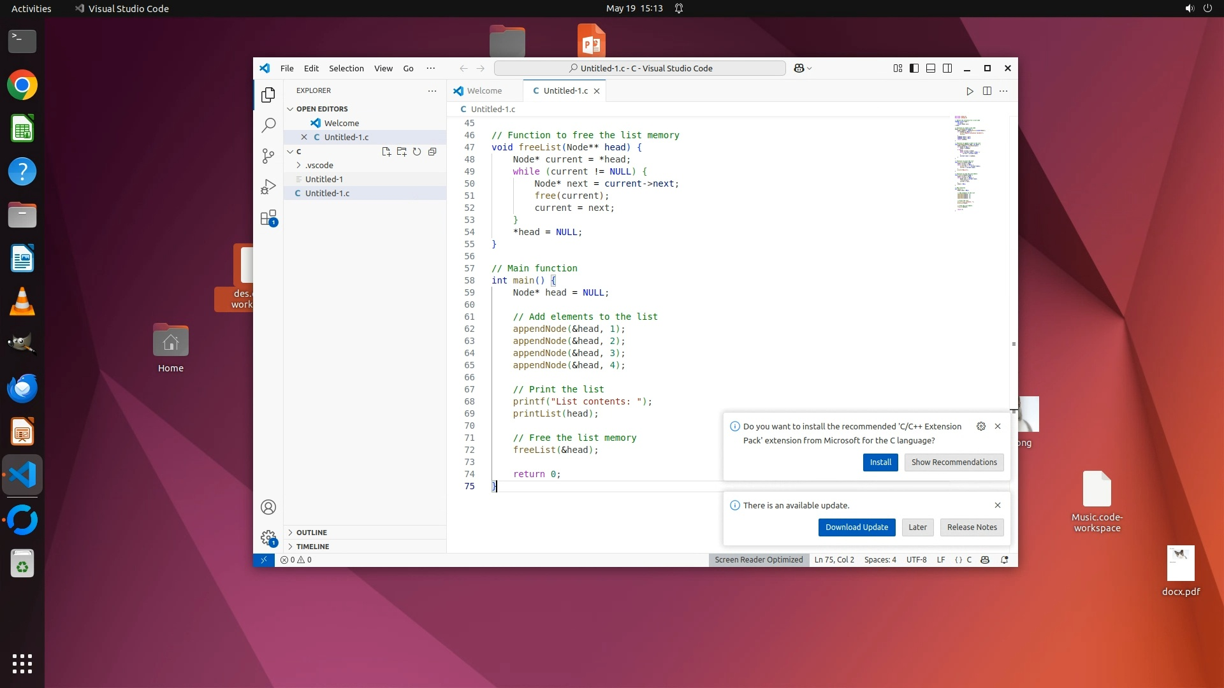
Task: Switch to the Welcome tab
Action: pyautogui.click(x=484, y=90)
